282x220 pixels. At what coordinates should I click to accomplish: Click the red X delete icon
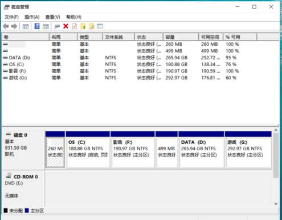(x=66, y=26)
